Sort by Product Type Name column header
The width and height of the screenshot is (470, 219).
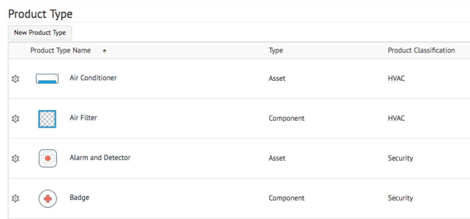tap(60, 51)
